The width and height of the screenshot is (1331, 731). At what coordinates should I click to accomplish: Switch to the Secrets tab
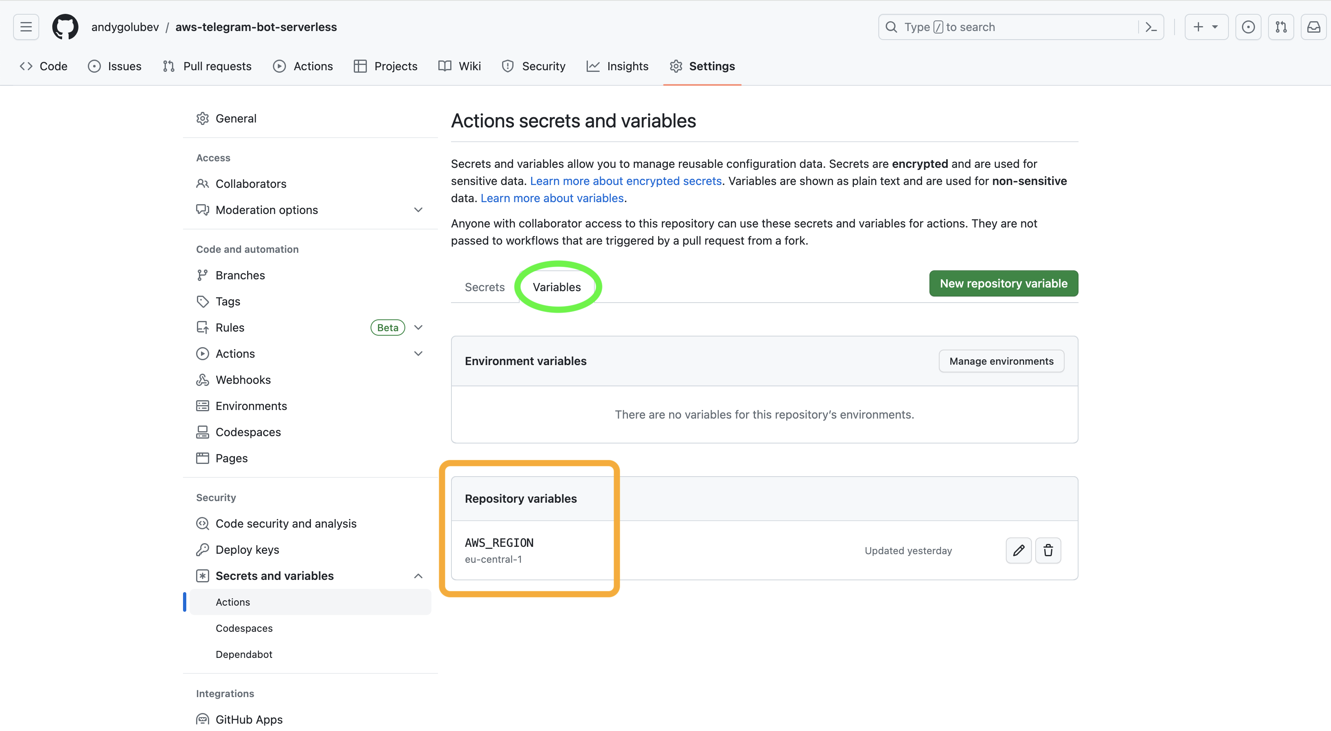(485, 287)
